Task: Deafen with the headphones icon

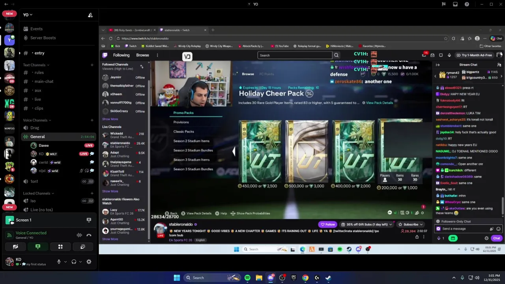Action: [x=74, y=262]
